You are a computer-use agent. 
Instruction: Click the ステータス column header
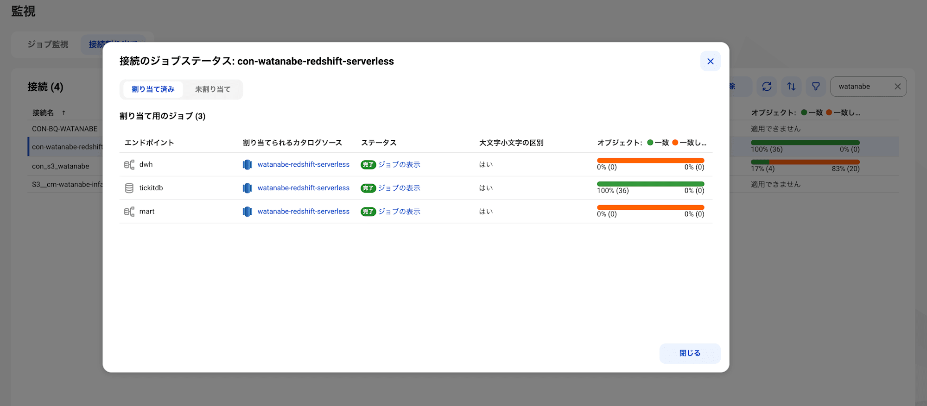(379, 143)
